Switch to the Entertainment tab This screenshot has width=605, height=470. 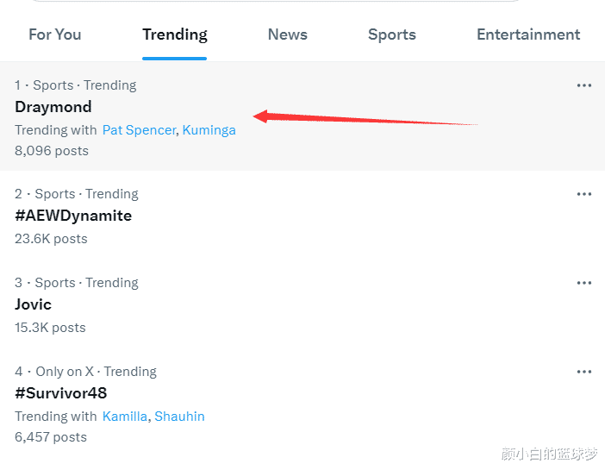[528, 34]
